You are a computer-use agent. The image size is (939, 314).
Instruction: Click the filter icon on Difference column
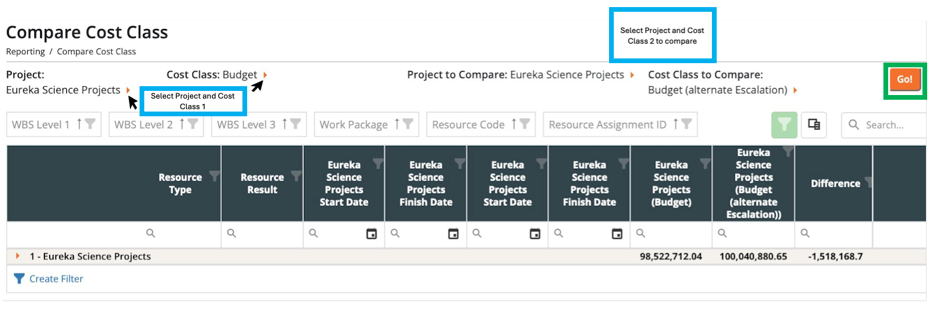click(x=868, y=182)
